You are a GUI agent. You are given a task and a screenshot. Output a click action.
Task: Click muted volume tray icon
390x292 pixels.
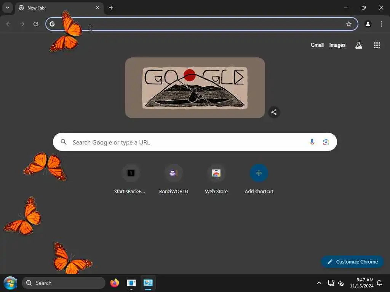(x=341, y=283)
